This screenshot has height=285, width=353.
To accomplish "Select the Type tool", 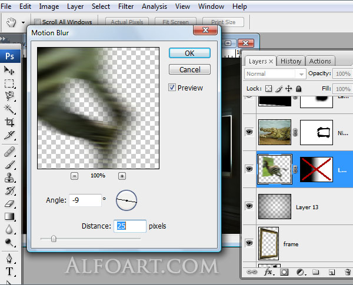I will [9, 271].
